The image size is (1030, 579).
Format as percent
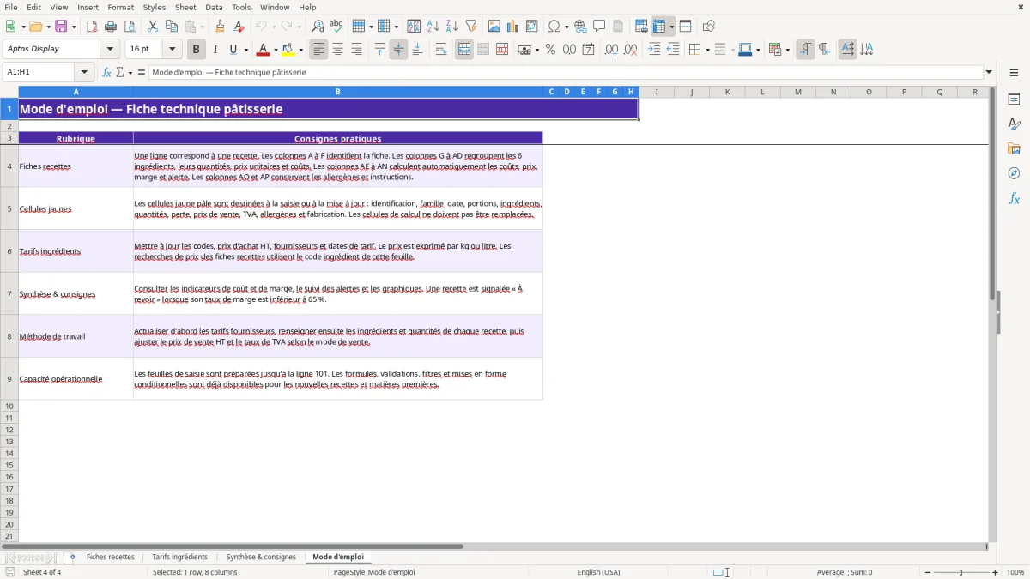(x=551, y=50)
